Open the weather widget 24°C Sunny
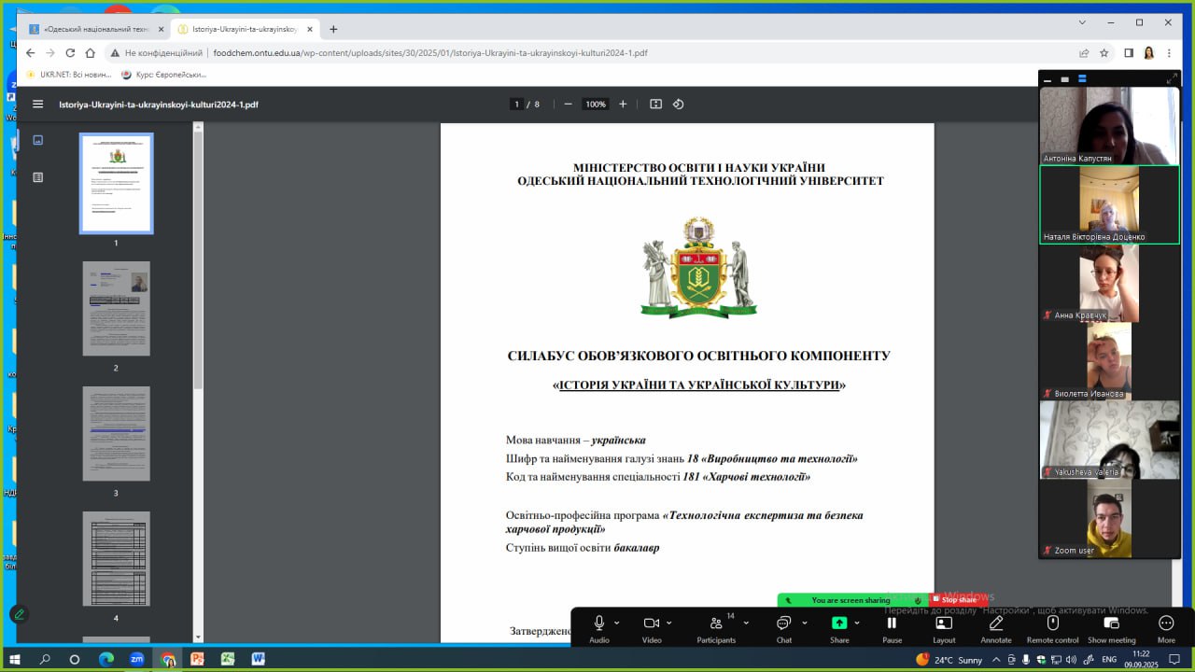This screenshot has width=1195, height=672. click(x=949, y=660)
